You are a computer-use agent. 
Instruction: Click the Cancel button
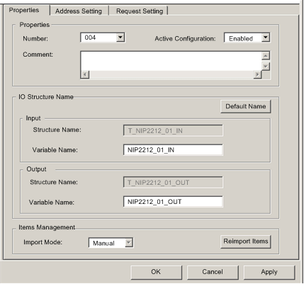pos(213,272)
